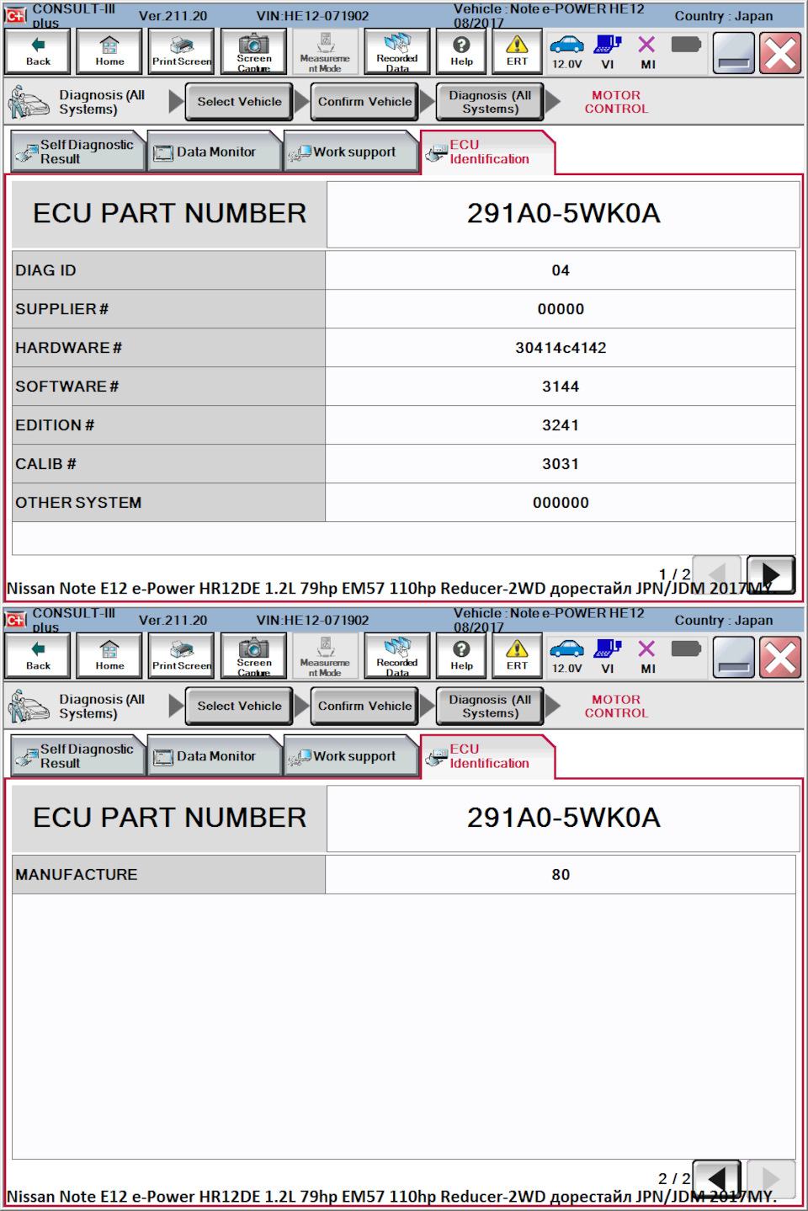Select ECU Identification tab on the 1/2 page screen

coord(487,152)
